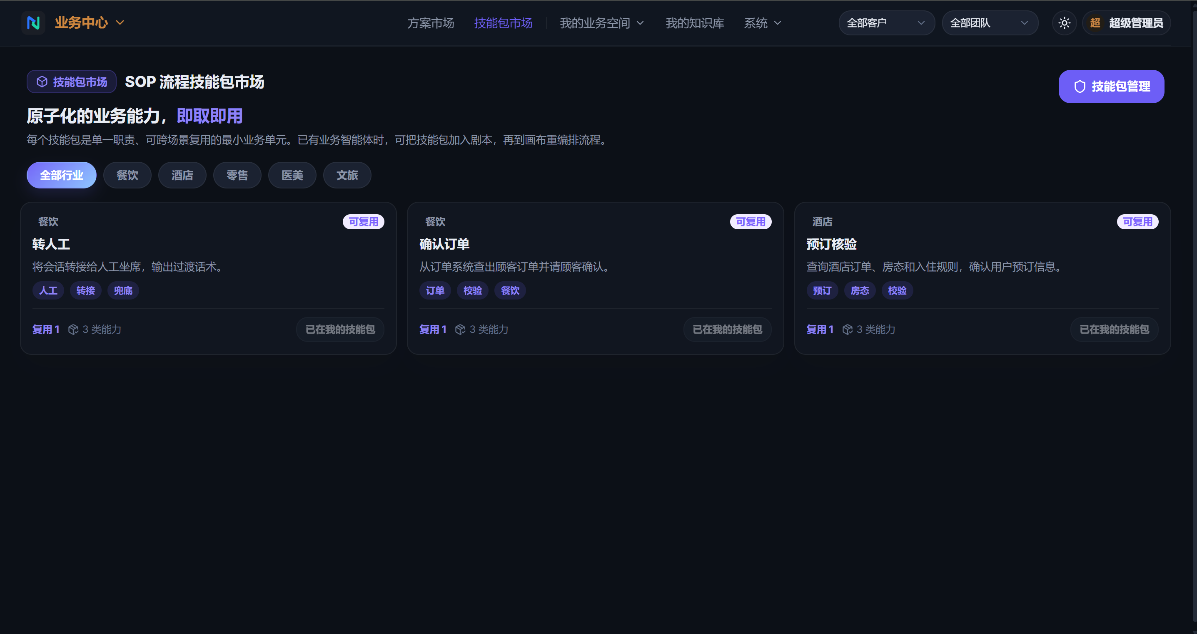
Task: Filter by 零售 industry
Action: click(x=237, y=175)
